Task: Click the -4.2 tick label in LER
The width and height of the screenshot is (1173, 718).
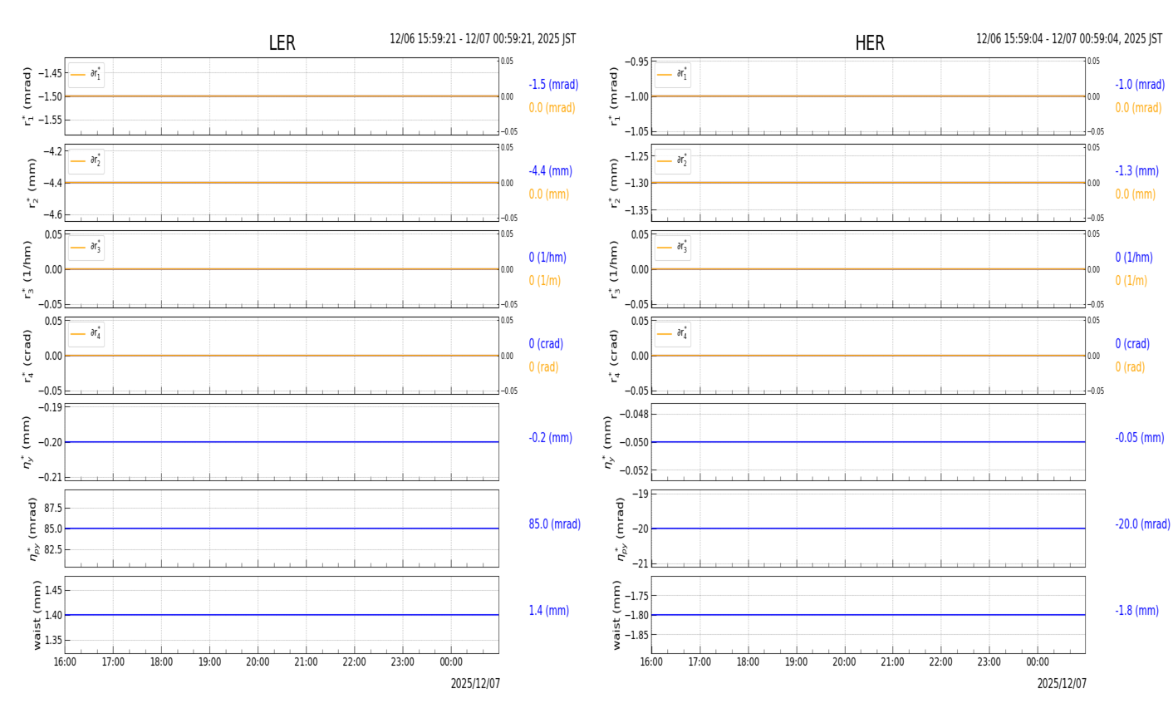Action: point(52,151)
